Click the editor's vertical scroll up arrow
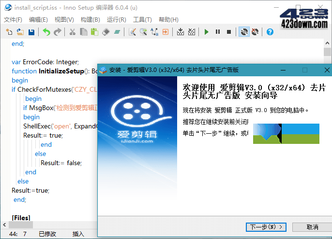 (x=327, y=43)
